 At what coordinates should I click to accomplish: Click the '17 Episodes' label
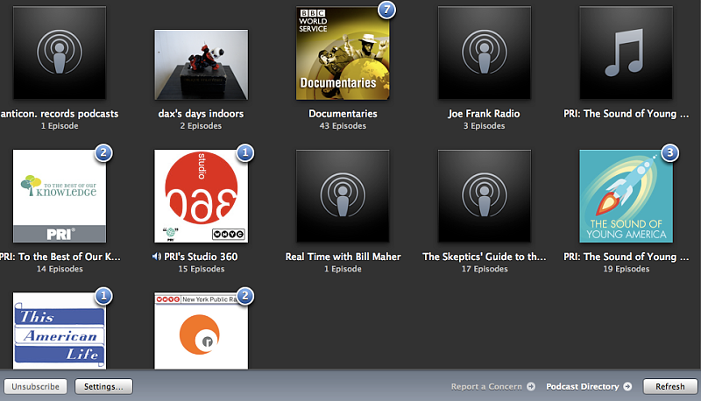click(485, 269)
